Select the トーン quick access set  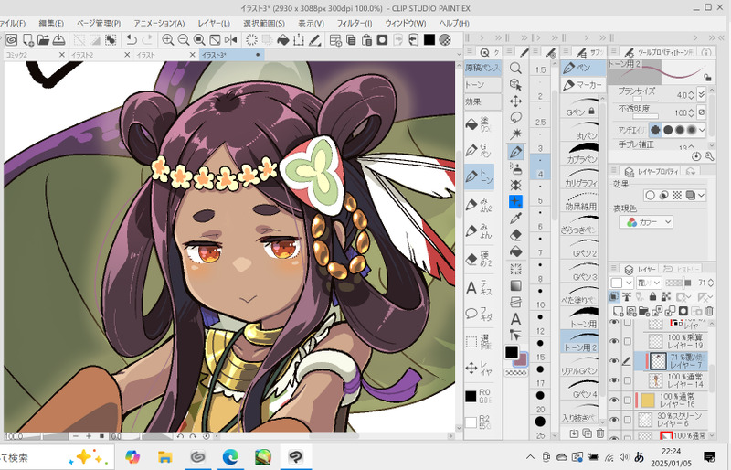click(482, 85)
